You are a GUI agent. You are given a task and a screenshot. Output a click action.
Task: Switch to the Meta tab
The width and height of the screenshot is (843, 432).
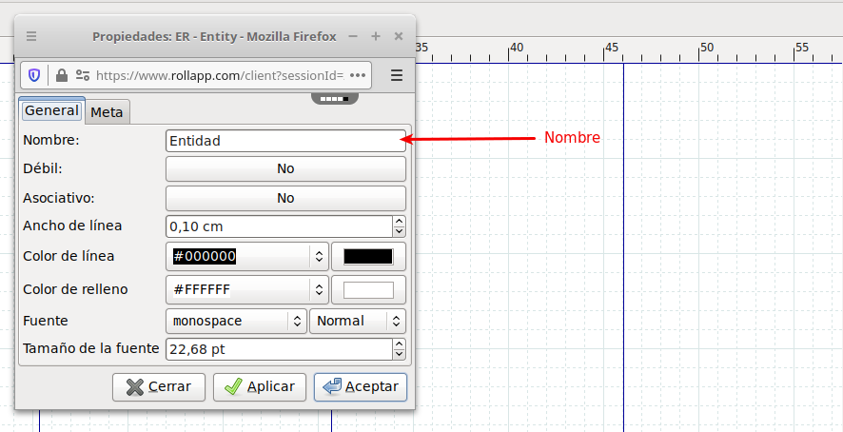pos(107,112)
